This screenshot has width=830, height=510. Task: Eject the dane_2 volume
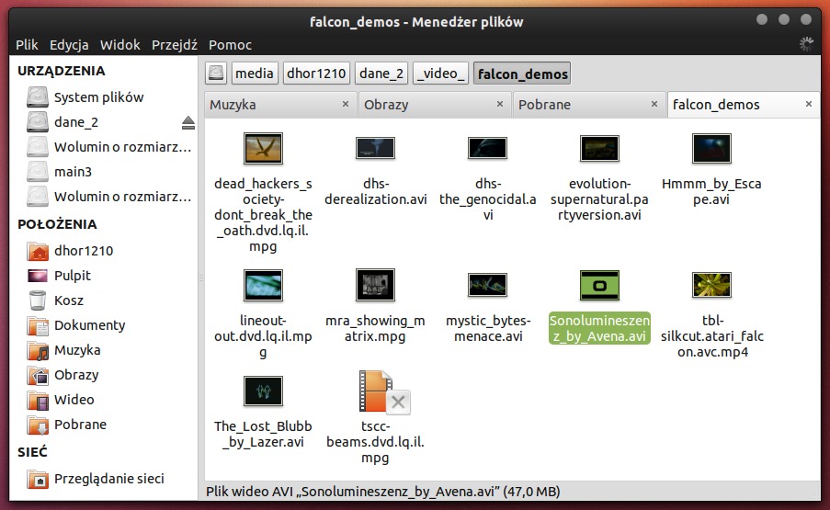[x=188, y=123]
